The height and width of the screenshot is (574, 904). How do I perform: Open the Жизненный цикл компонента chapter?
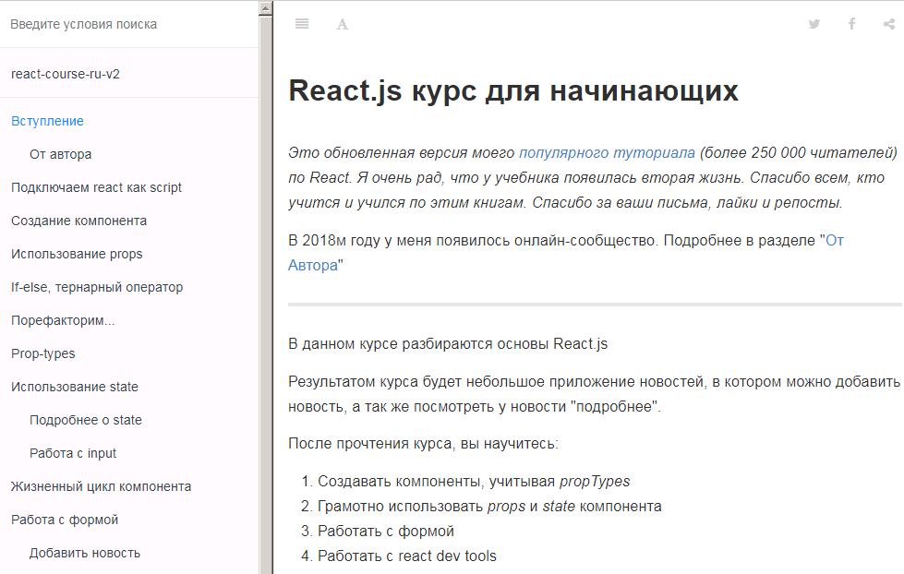pos(101,486)
